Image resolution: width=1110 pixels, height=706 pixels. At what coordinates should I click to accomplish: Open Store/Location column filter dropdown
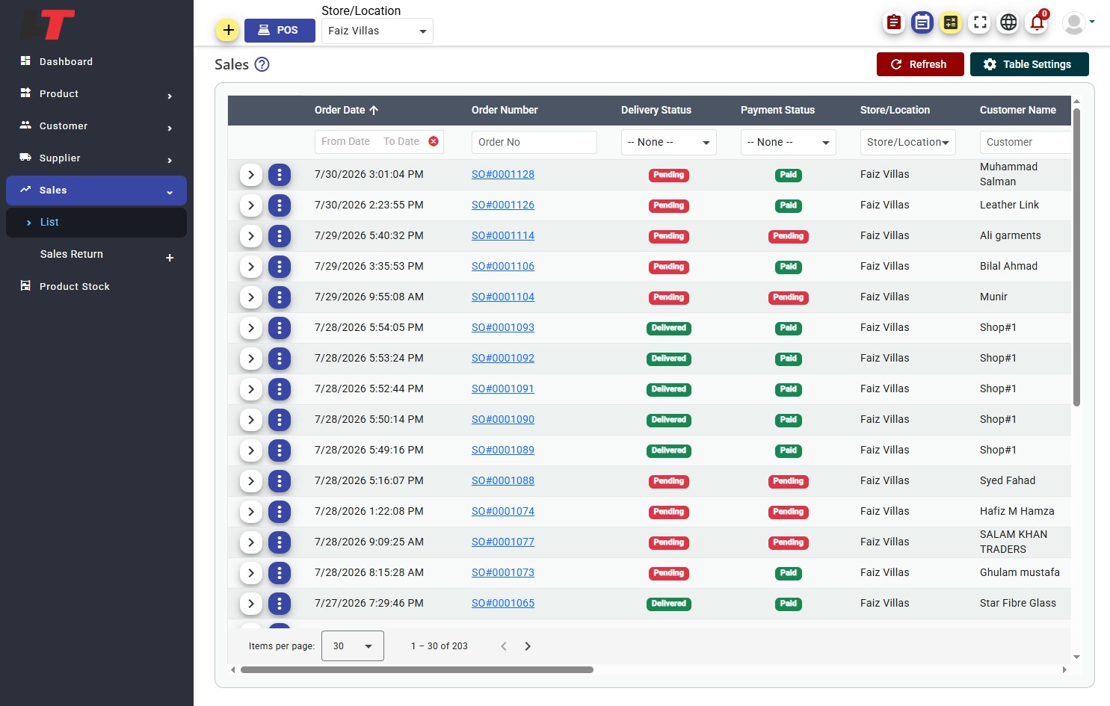coord(908,142)
